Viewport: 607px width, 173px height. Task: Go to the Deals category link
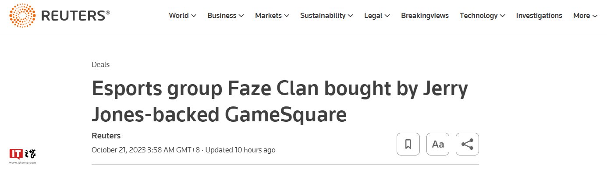coord(100,64)
